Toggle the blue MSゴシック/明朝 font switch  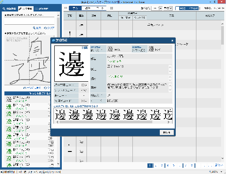point(187,8)
